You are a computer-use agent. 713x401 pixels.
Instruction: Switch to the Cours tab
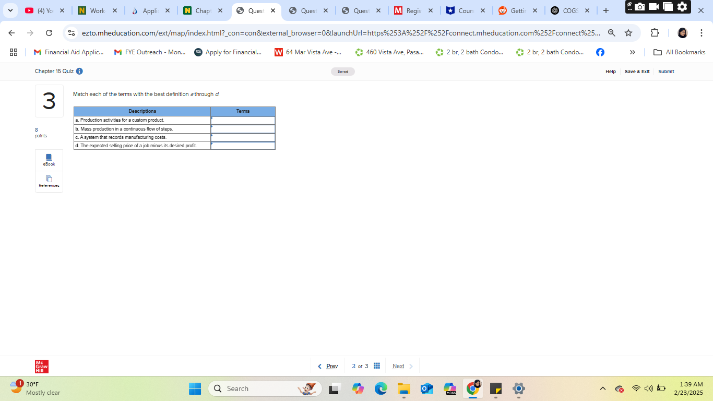tap(466, 10)
